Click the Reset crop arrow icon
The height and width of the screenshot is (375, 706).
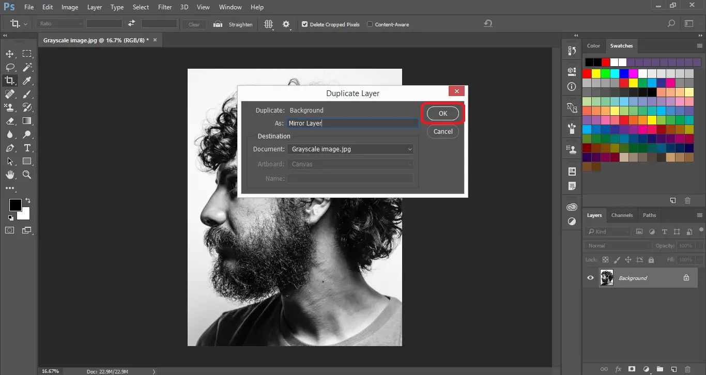click(x=488, y=24)
